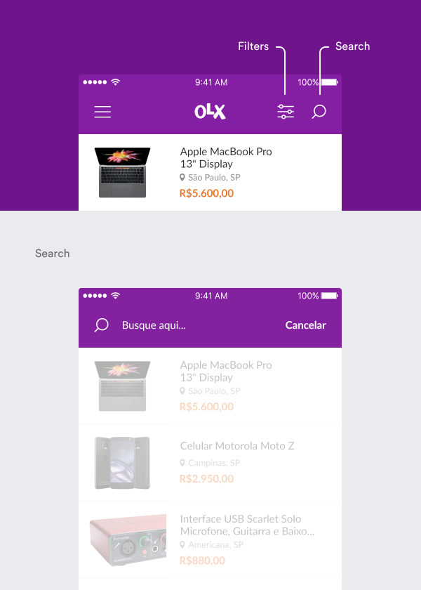This screenshot has height=590, width=421.
Task: Click the search icon left of Busque aqui
Action: point(101,325)
